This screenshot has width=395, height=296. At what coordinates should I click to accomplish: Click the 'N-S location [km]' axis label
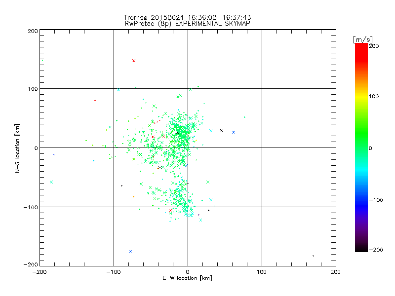pyautogui.click(x=17, y=148)
